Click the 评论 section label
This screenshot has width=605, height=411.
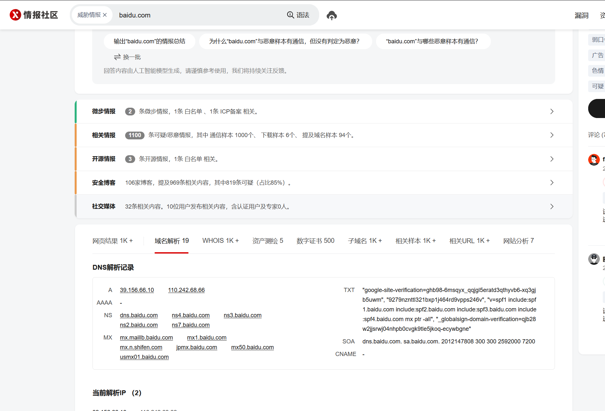(x=596, y=135)
